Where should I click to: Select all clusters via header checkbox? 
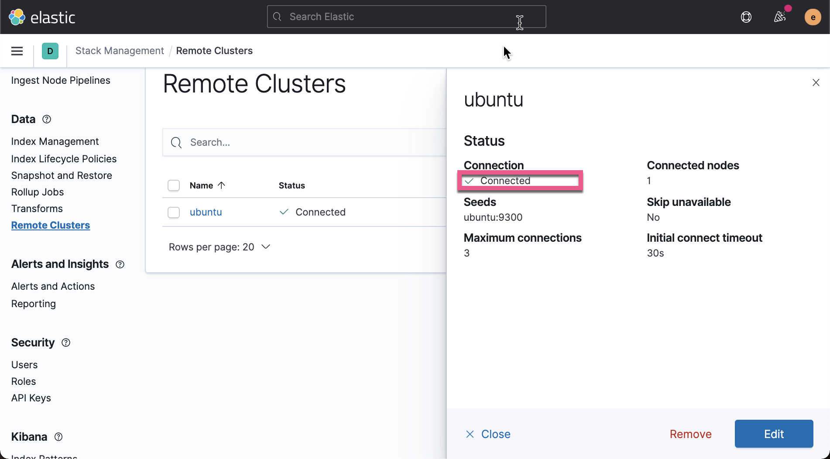(173, 185)
